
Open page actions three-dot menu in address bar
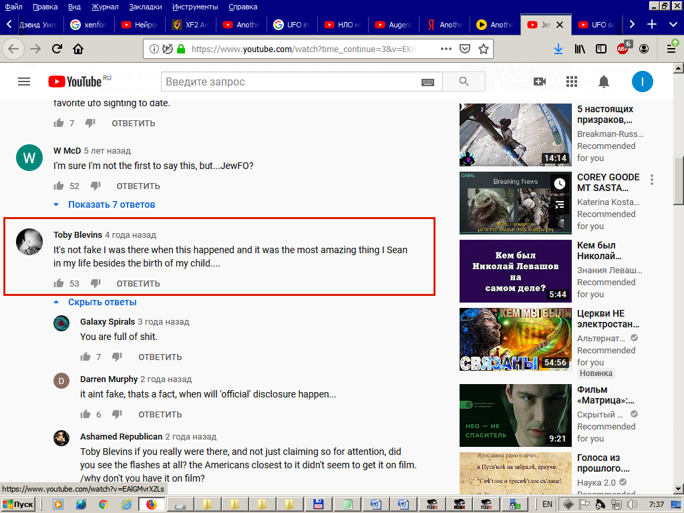[446, 49]
